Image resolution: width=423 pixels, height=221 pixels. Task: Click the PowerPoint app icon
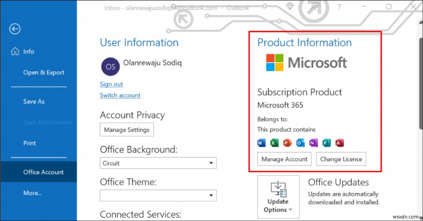[287, 143]
